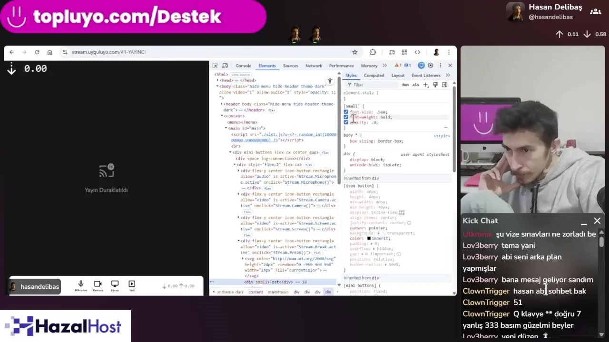
Task: Show the DevTools warnings count
Action: click(397, 66)
